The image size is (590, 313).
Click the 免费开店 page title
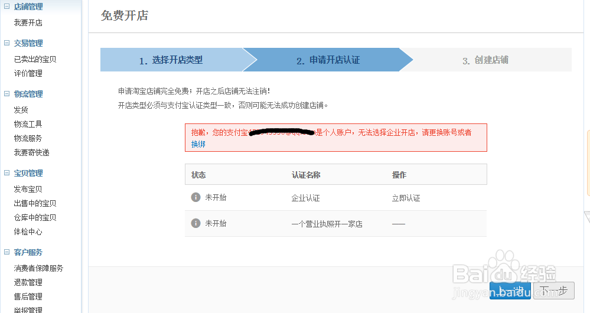(125, 15)
